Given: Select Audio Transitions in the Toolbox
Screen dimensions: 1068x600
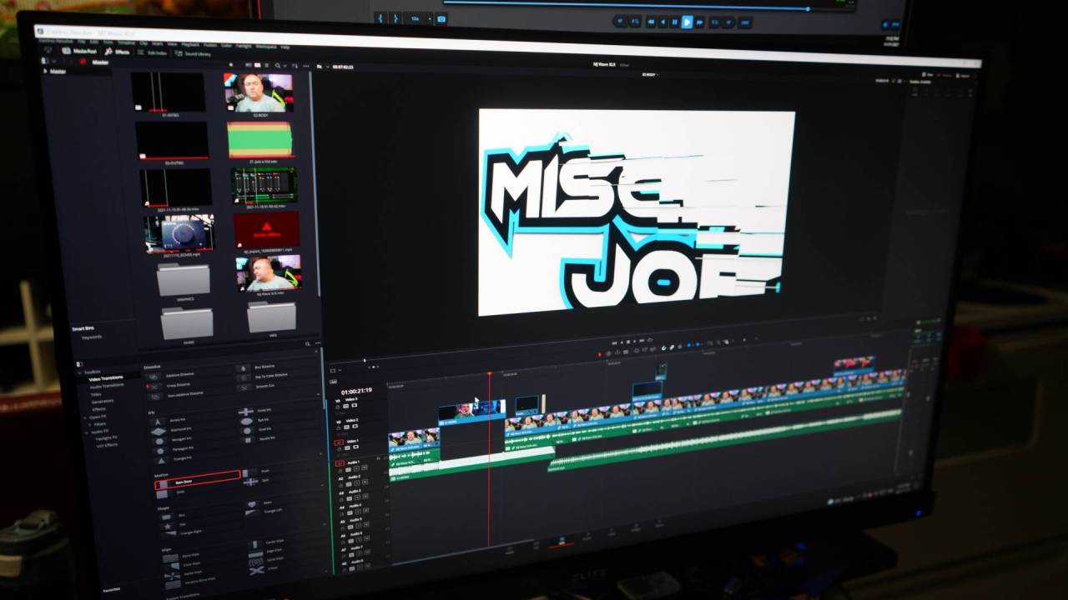Looking at the screenshot, I should point(106,386).
